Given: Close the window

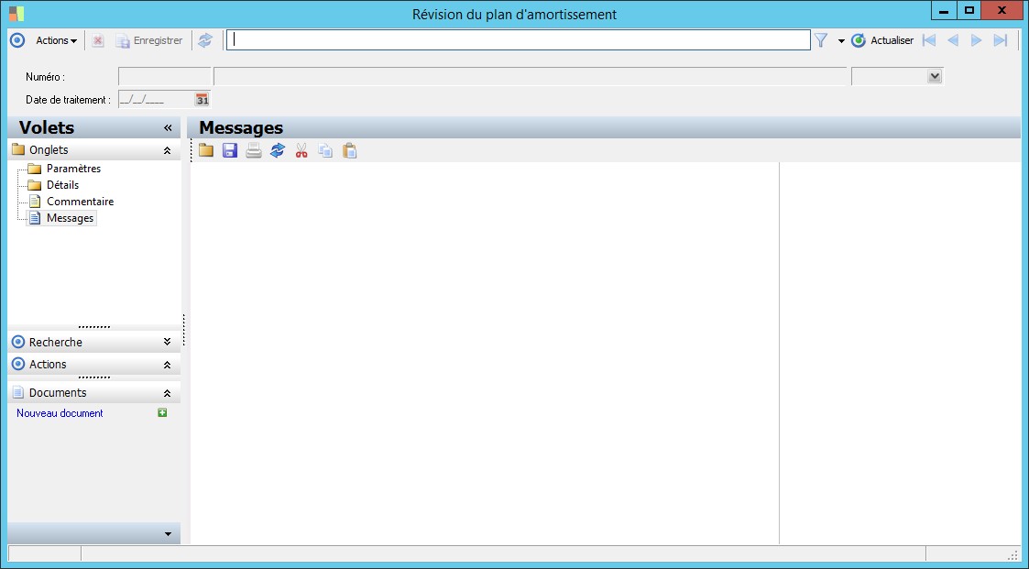Looking at the screenshot, I should [1002, 10].
